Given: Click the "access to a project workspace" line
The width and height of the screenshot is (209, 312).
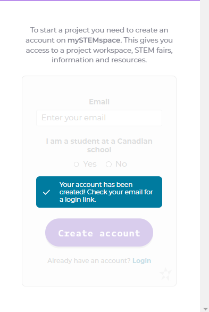Looking at the screenshot, I should 99,50.
